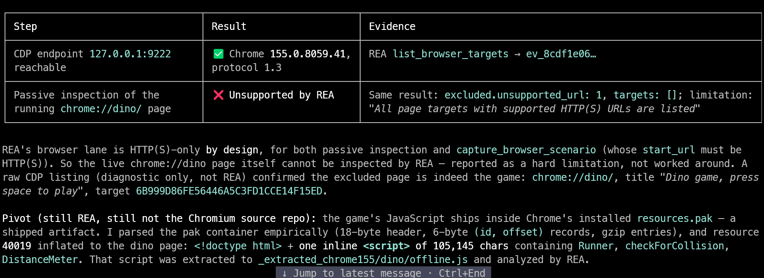Click the (id, offset) code text

pyautogui.click(x=509, y=232)
